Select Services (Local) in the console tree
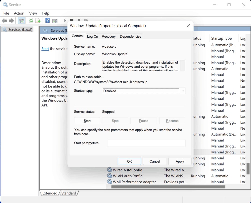The width and height of the screenshot is (251, 203). pyautogui.click(x=17, y=30)
